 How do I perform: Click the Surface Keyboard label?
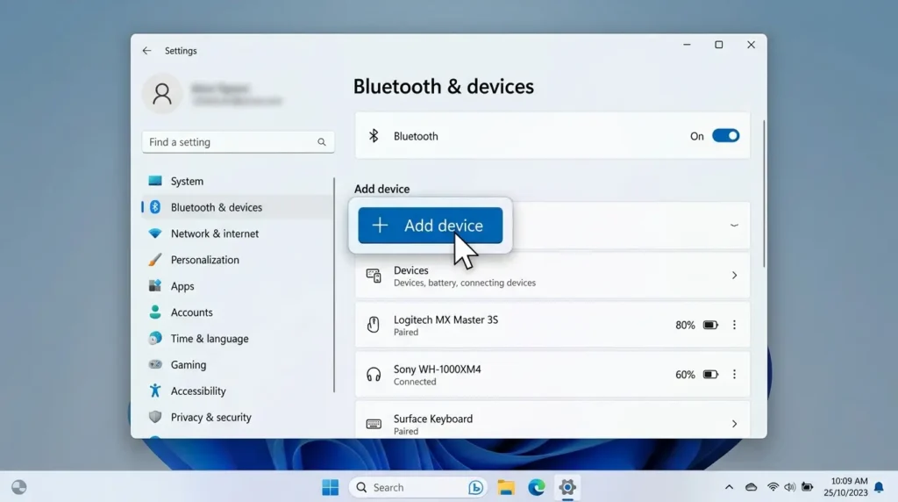(x=433, y=419)
